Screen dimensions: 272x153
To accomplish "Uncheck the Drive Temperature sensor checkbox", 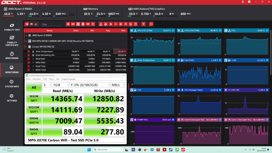I will (28, 51).
